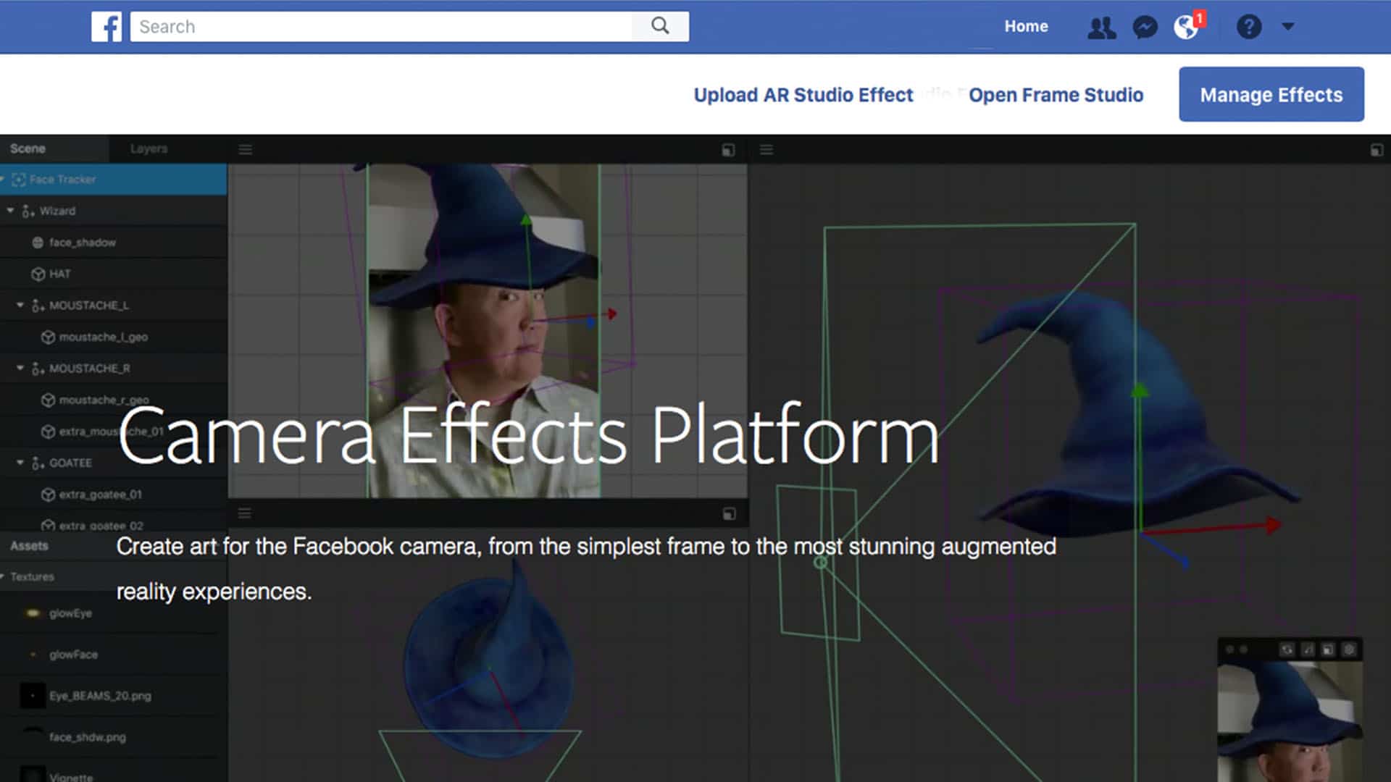The image size is (1391, 782).
Task: Click the moustache_l_geo cube icon
Action: (x=48, y=337)
